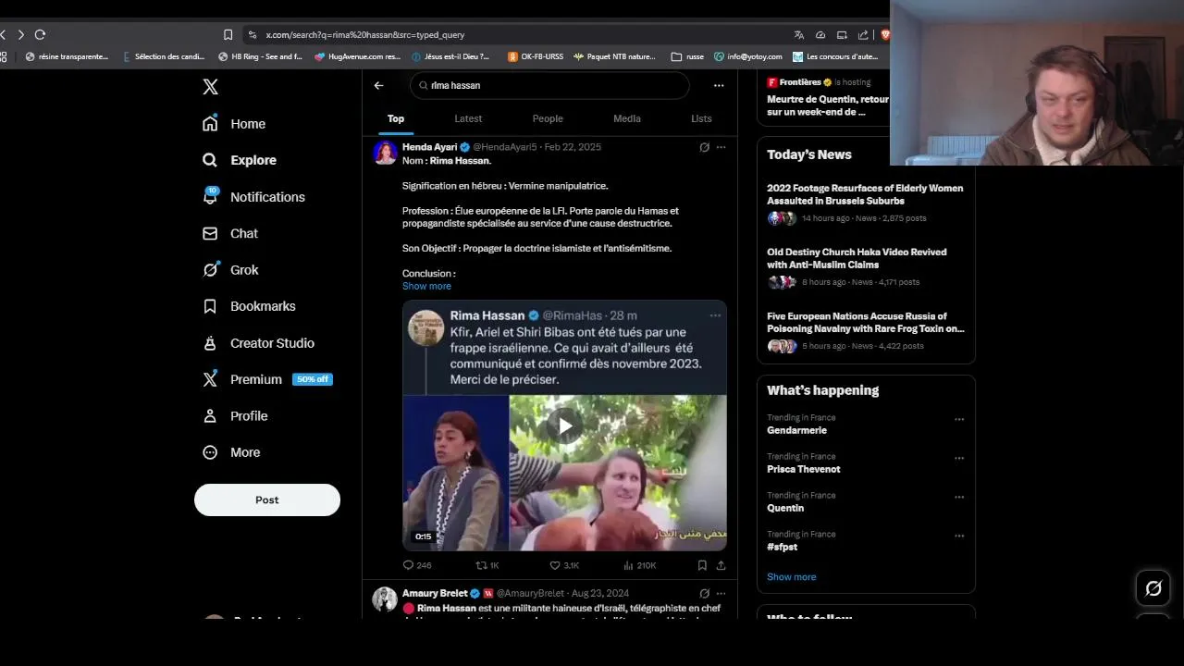Click the browser share icon
1184x666 pixels.
[863, 34]
